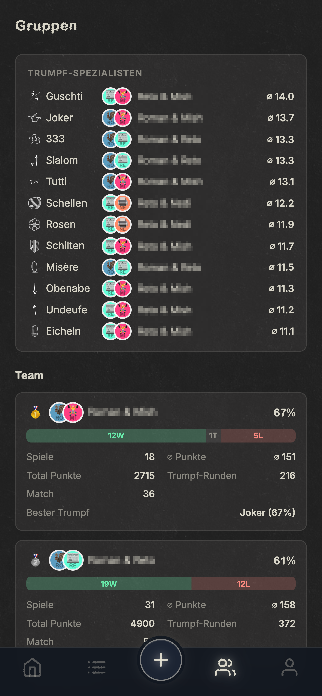Click the silver medal second-place badge
322x696 pixels.
[35, 560]
